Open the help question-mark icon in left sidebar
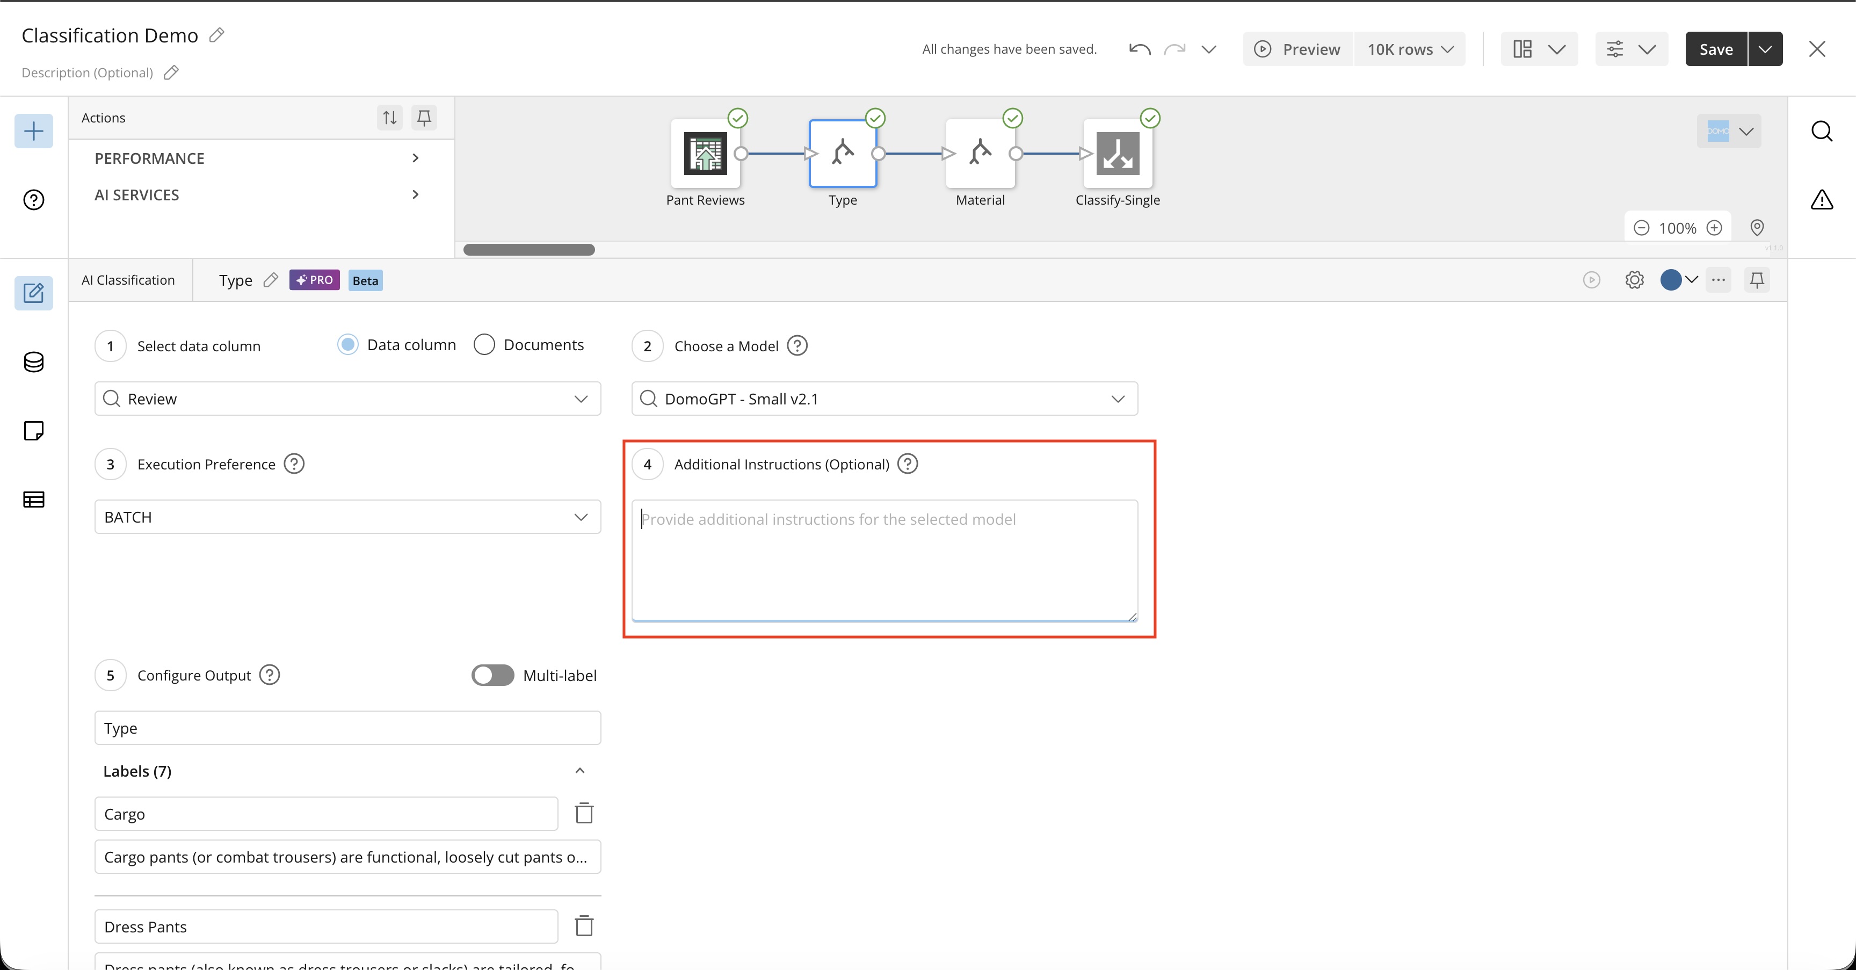The image size is (1856, 970). click(33, 200)
